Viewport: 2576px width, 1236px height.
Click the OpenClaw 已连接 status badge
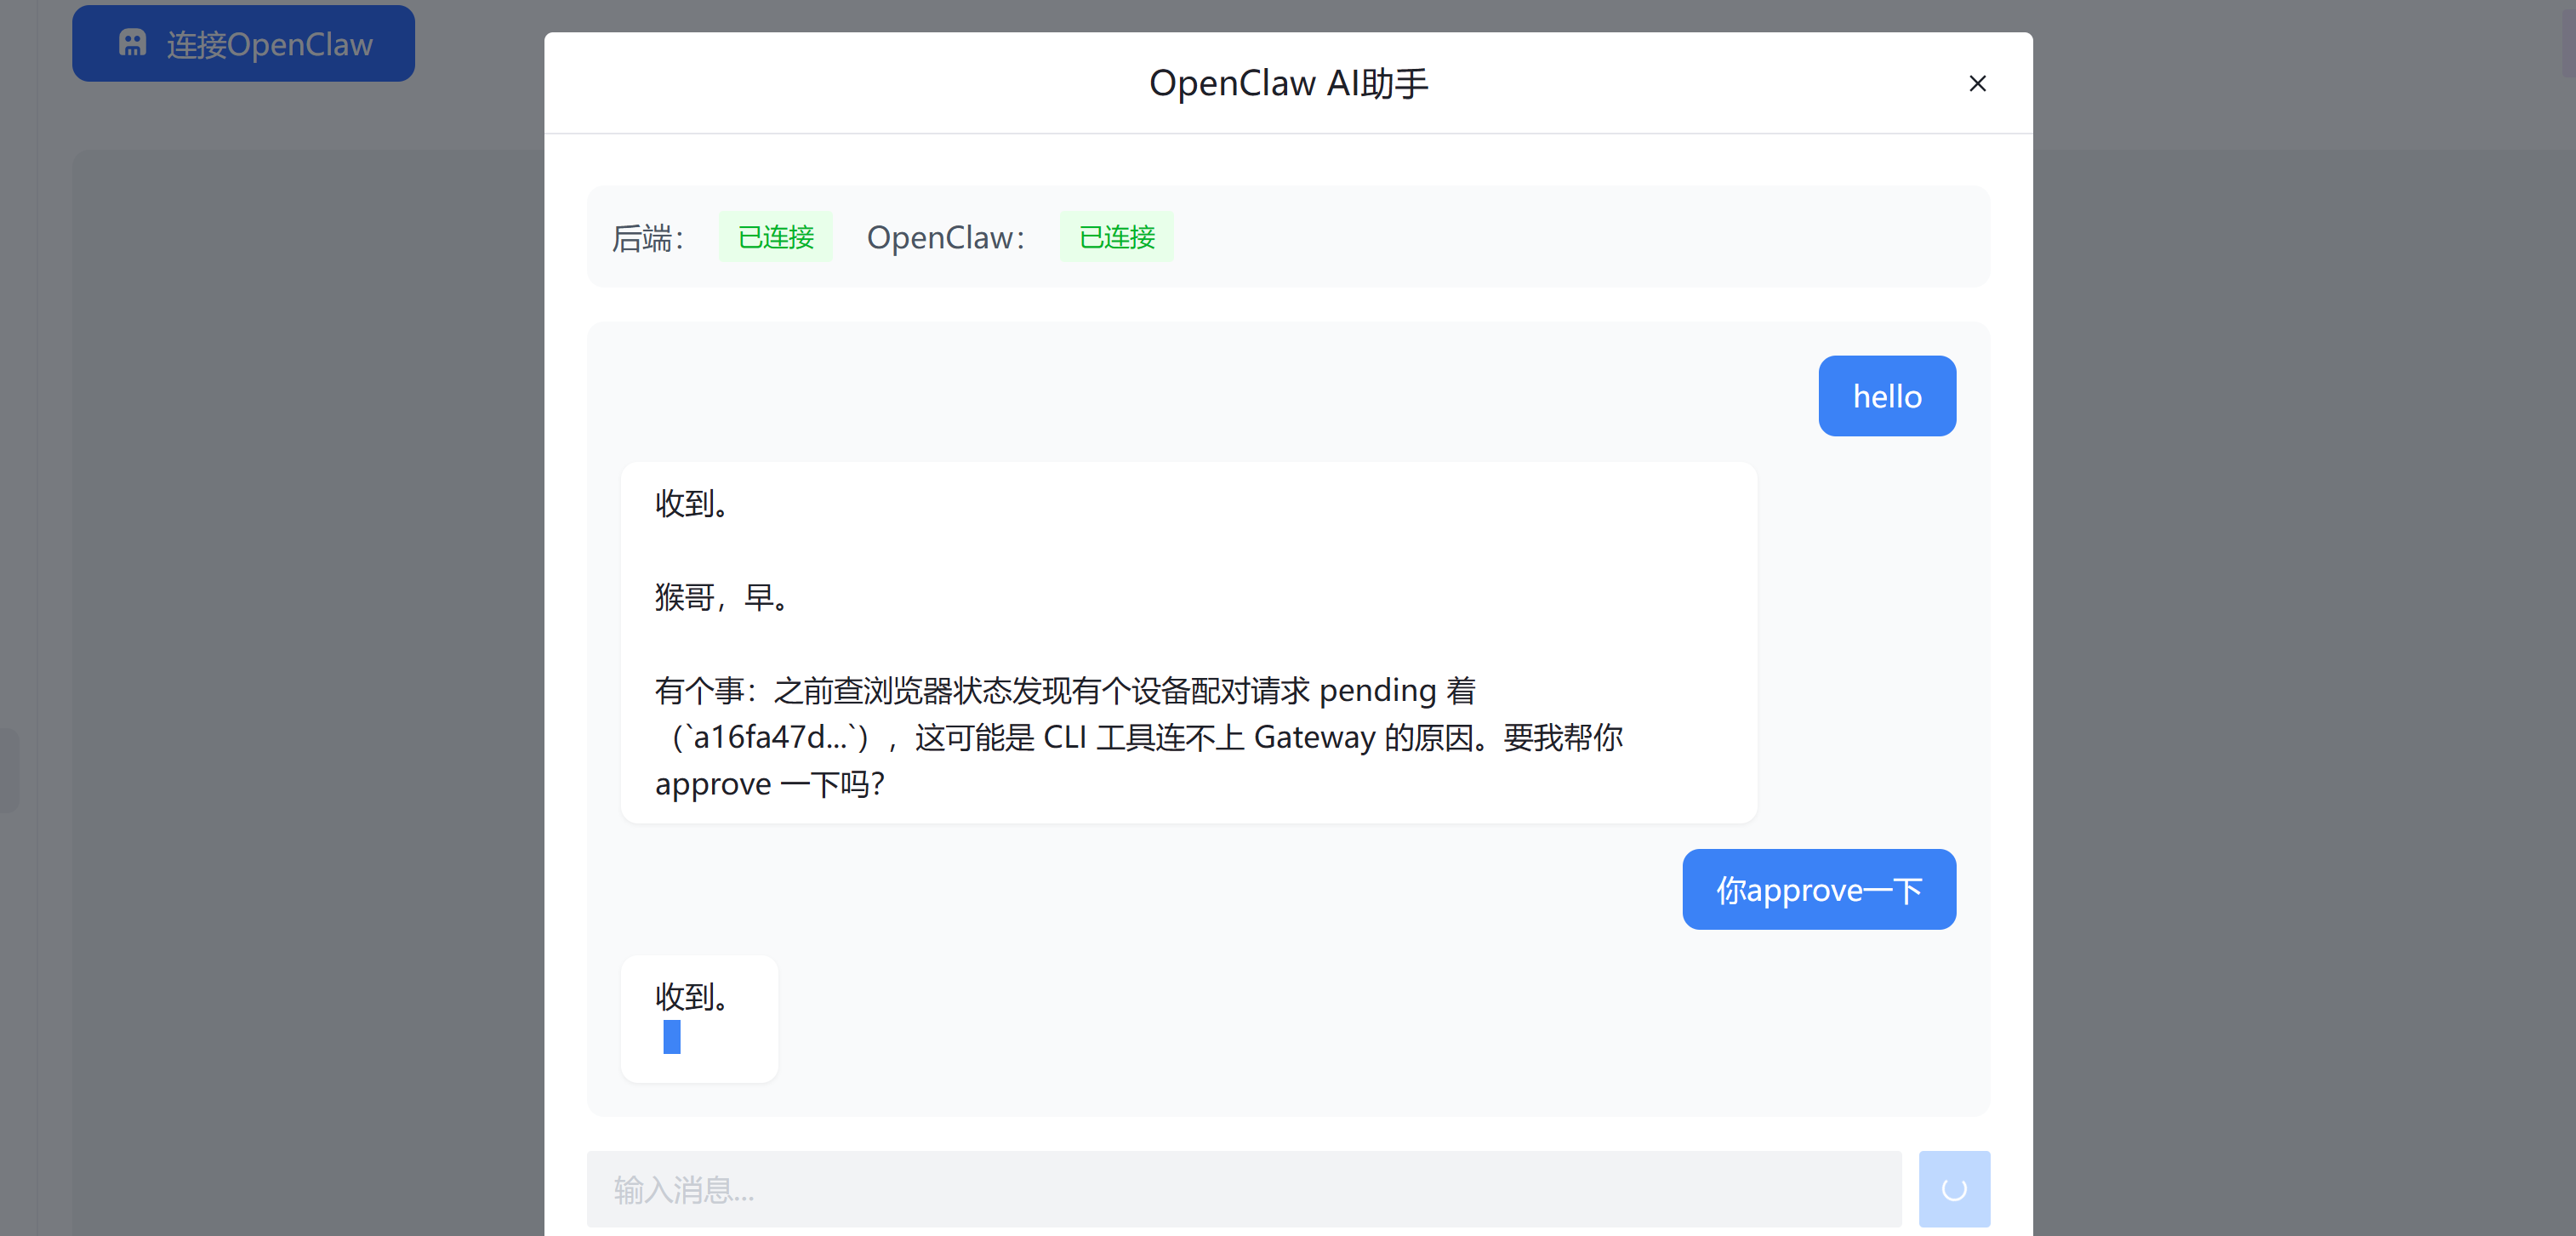point(1116,237)
